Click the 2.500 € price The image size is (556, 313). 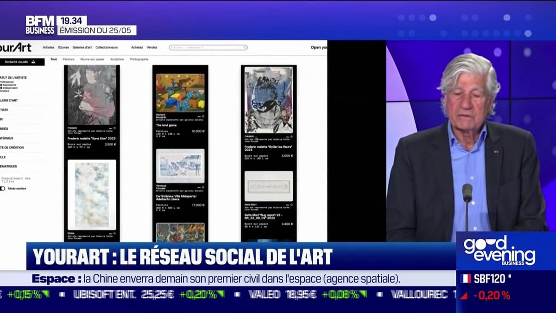110,144
